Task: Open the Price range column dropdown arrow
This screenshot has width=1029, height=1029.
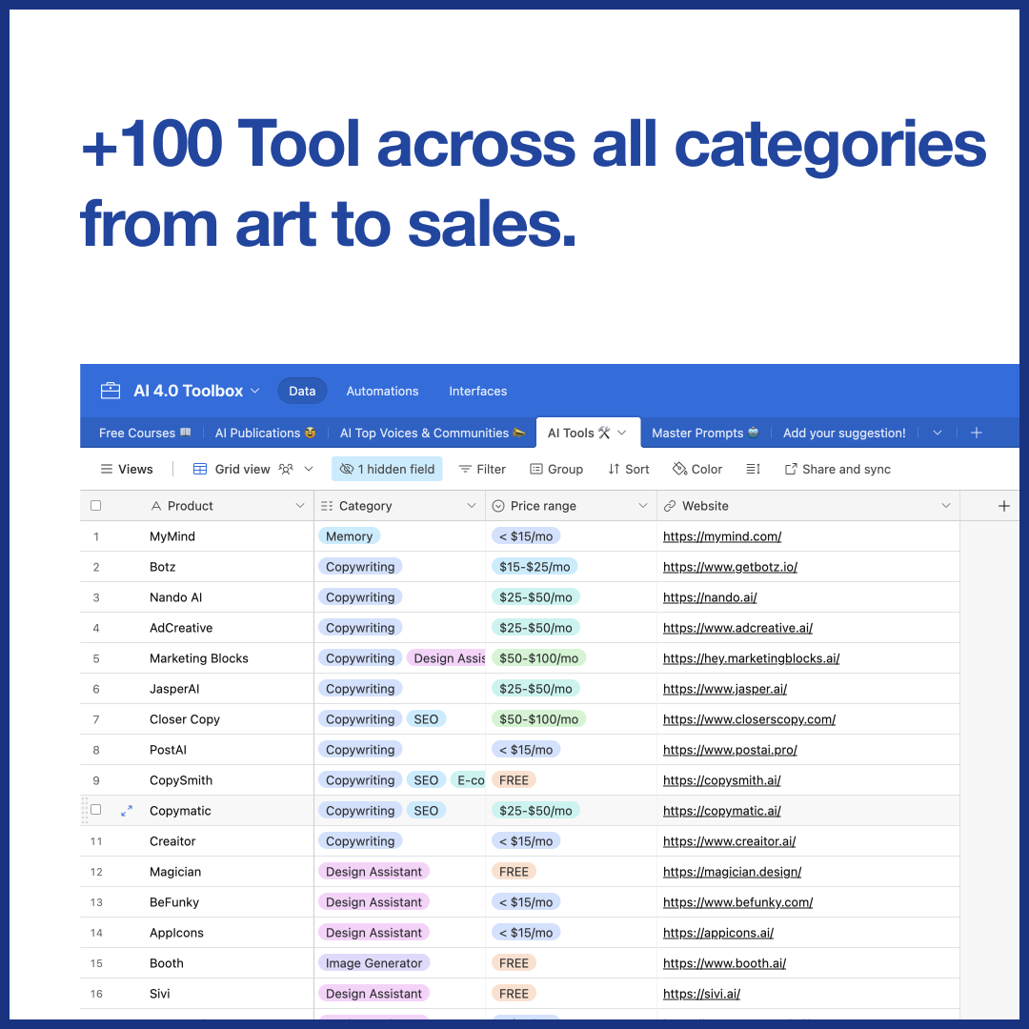Action: click(643, 506)
